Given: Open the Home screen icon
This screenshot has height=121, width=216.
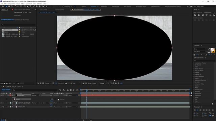Looking at the screenshot, I should (3, 6).
